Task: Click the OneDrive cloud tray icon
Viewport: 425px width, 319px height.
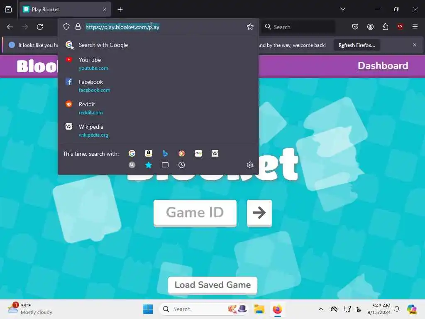Action: (x=334, y=309)
